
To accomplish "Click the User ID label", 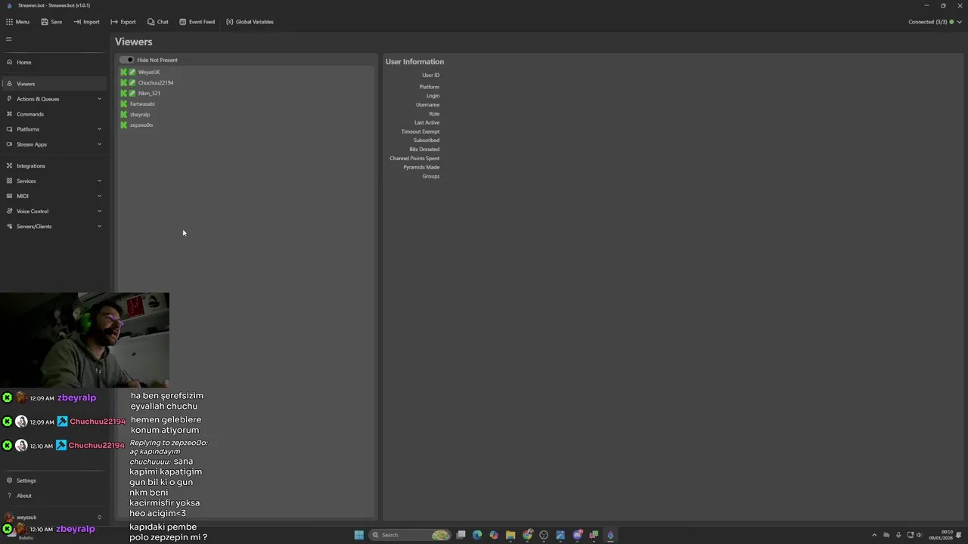I will pos(430,76).
